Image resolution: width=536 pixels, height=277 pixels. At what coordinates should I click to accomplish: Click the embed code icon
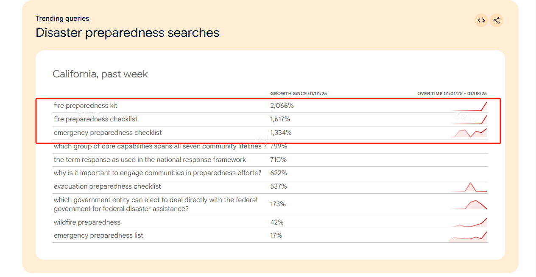coord(481,20)
